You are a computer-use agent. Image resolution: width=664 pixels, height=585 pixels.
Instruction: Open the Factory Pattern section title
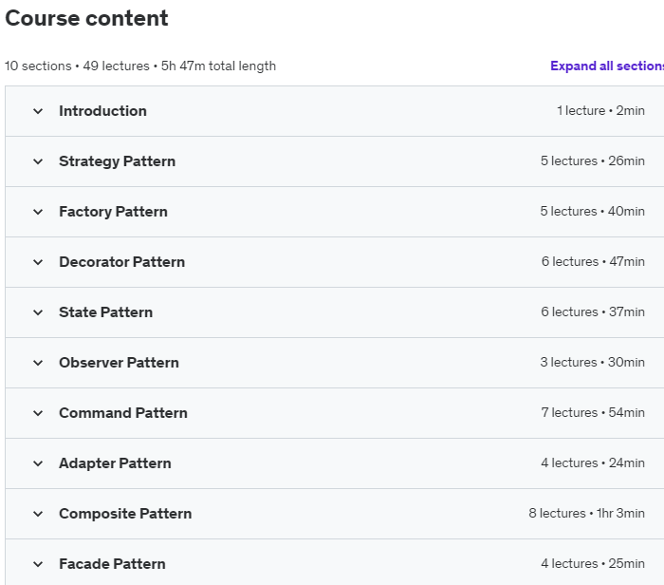114,212
